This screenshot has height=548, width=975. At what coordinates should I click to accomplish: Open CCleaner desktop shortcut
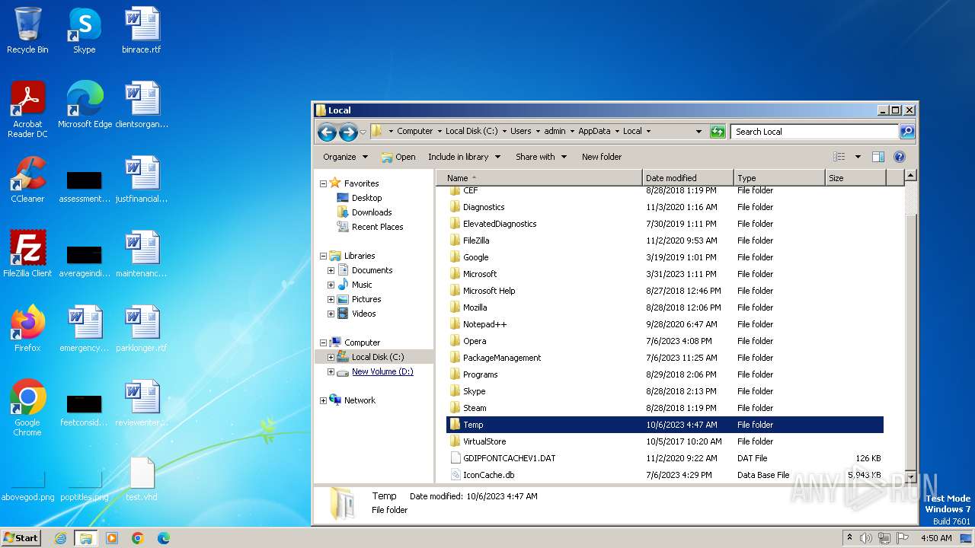coord(27,180)
